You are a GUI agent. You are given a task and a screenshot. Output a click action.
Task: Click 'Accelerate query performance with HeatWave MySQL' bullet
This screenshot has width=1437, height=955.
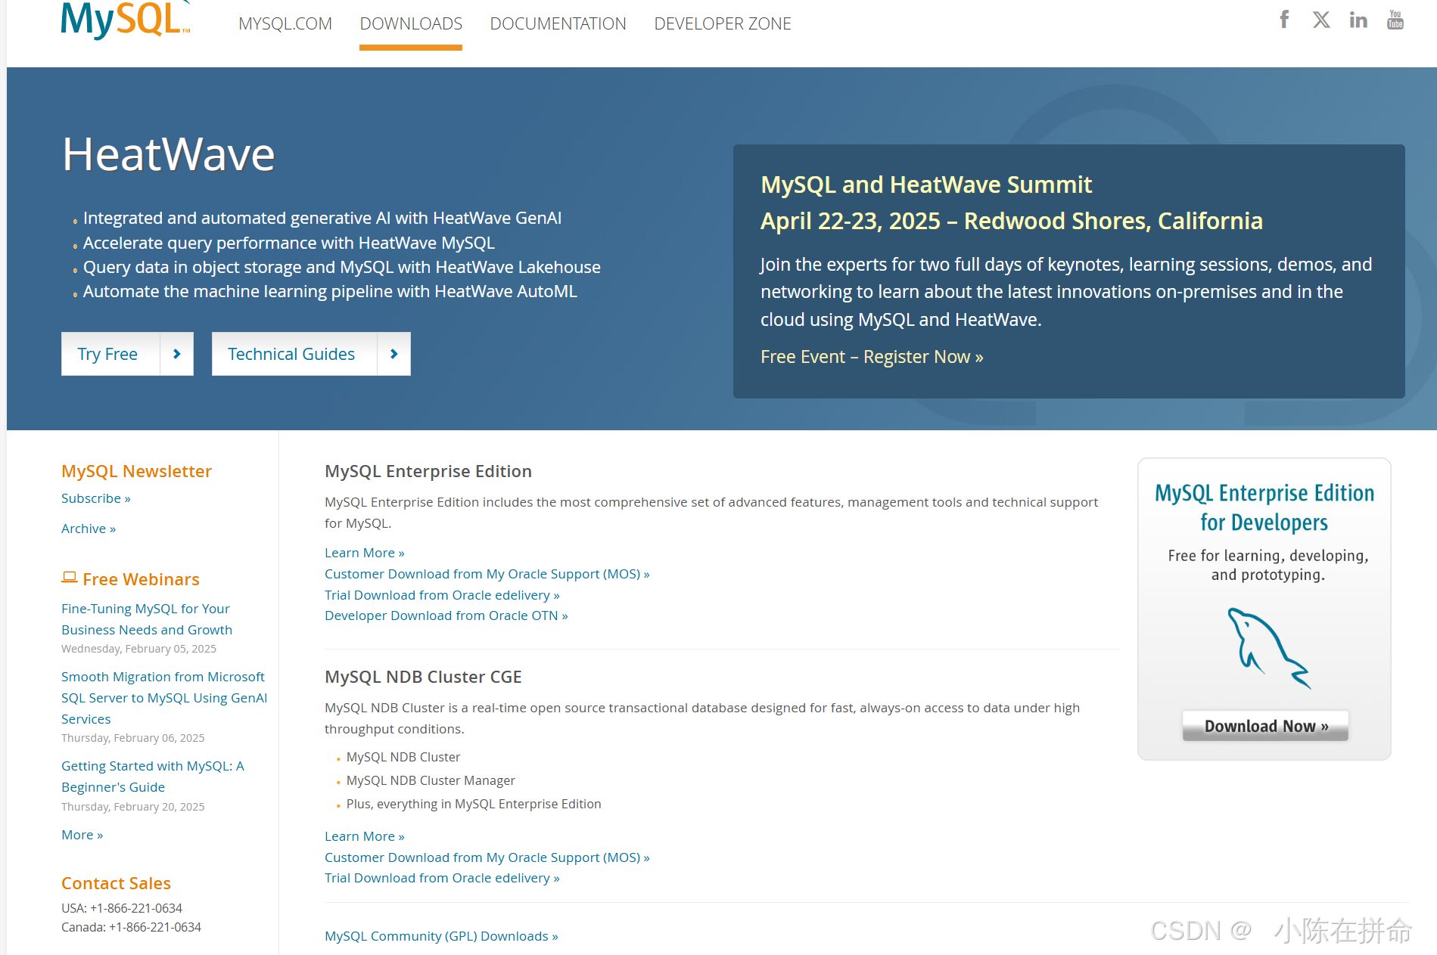click(x=289, y=243)
